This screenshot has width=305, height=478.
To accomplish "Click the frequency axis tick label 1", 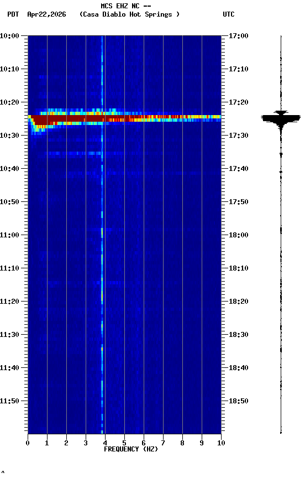I will (47, 443).
